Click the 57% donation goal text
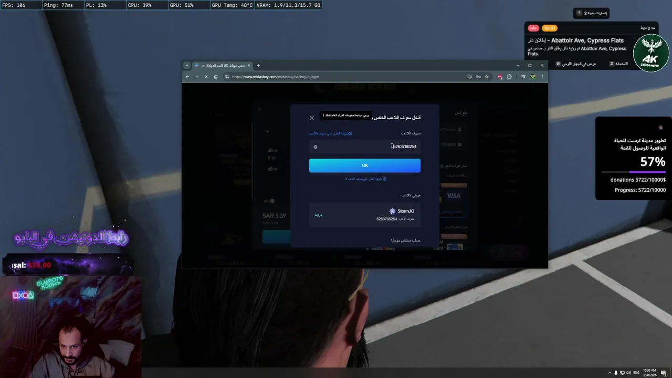The width and height of the screenshot is (672, 378). coord(653,162)
